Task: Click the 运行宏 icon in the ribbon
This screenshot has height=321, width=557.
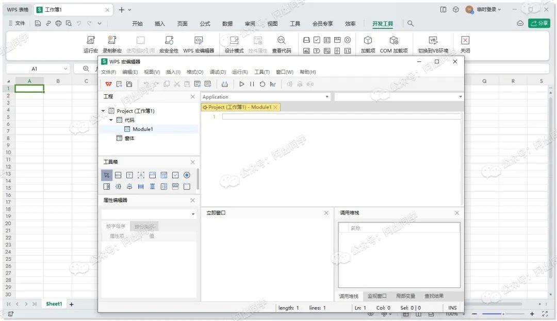Action: 91,44
